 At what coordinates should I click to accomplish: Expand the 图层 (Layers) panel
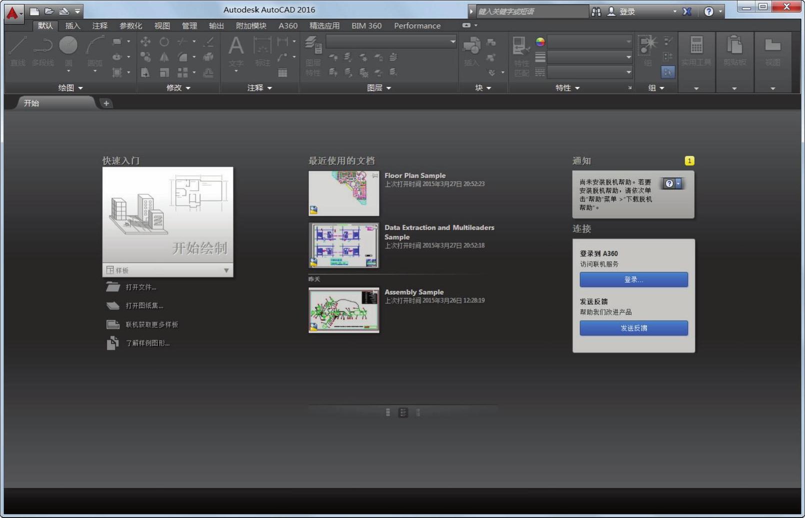click(379, 88)
